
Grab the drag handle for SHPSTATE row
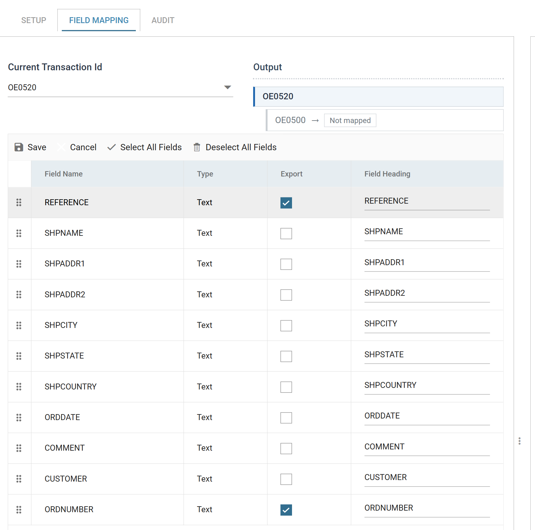pos(19,356)
